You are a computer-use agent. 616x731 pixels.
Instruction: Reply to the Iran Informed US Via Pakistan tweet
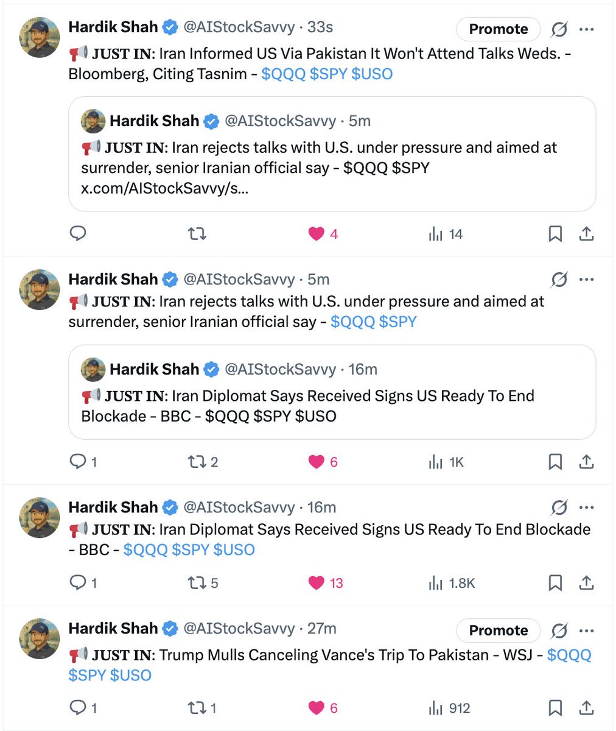point(78,233)
